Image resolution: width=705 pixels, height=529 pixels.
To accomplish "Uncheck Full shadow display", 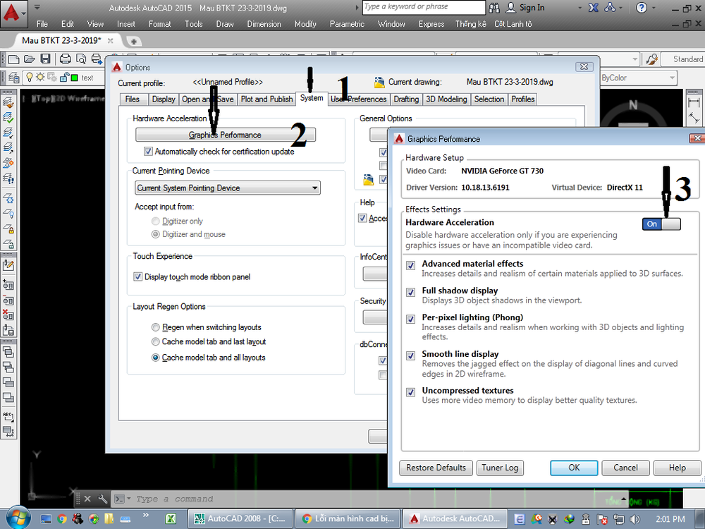I will point(410,293).
